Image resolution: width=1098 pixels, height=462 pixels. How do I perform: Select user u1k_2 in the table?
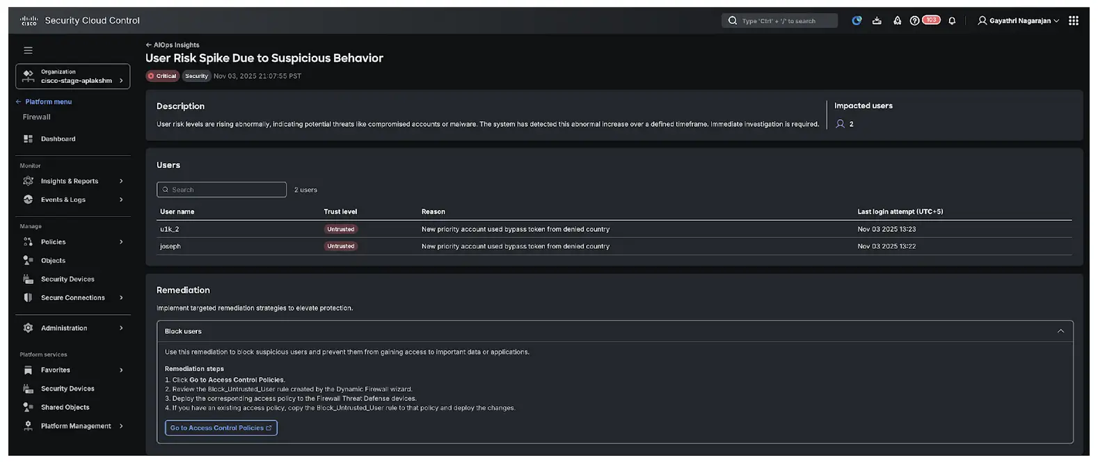(x=170, y=229)
